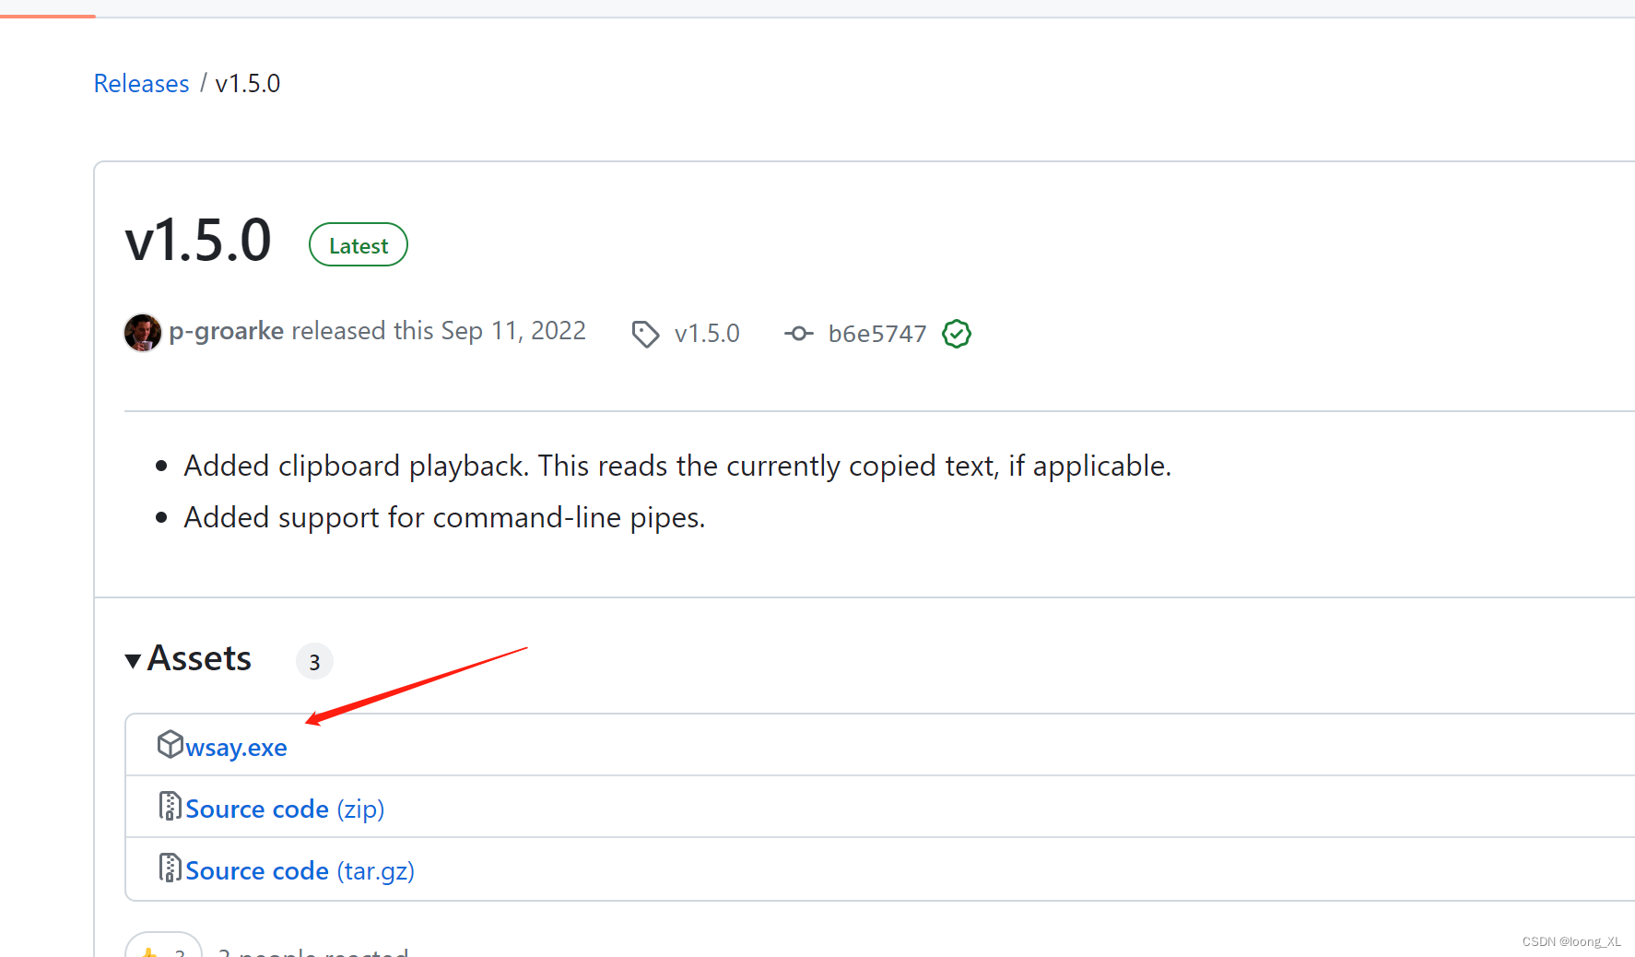Click the assets count badge showing 3
The height and width of the screenshot is (957, 1635).
[314, 662]
